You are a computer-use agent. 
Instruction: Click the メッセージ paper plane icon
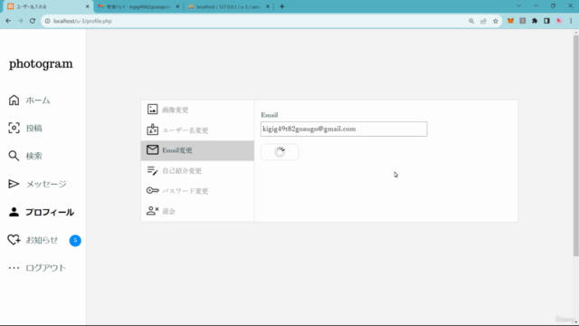pyautogui.click(x=14, y=184)
